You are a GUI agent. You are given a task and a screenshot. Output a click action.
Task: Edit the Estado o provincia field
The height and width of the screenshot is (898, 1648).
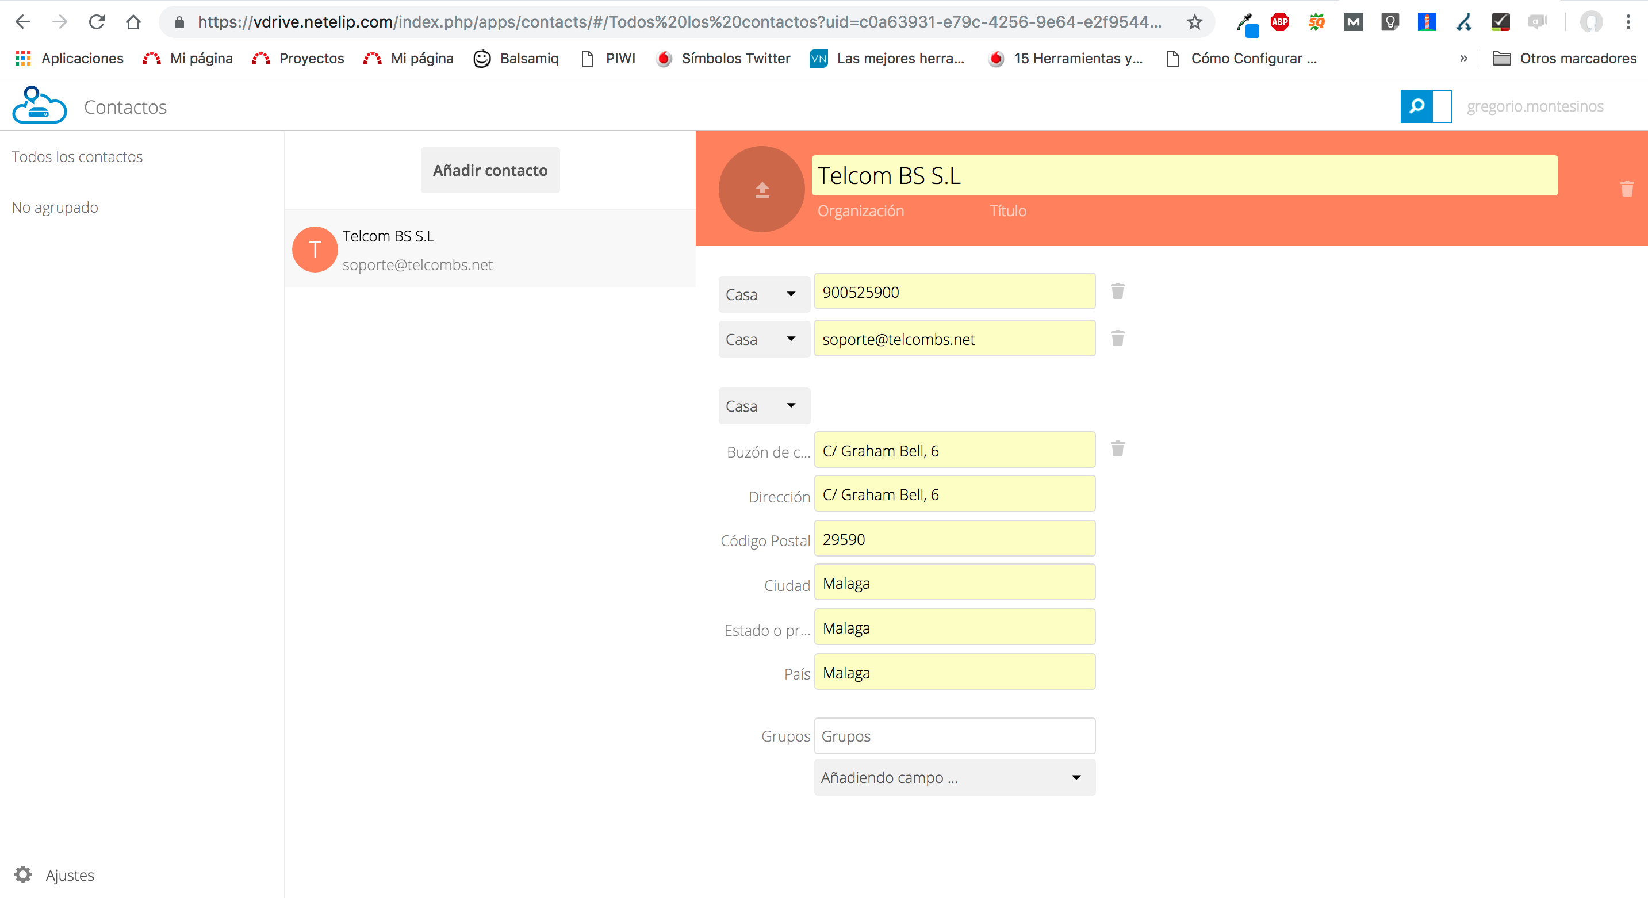[x=955, y=627]
